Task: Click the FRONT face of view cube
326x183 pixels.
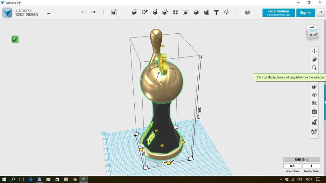Action: pos(313,35)
